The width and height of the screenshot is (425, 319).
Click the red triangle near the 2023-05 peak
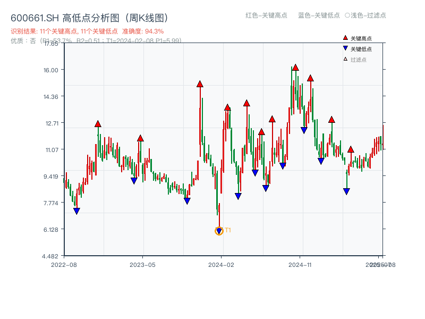coord(140,137)
